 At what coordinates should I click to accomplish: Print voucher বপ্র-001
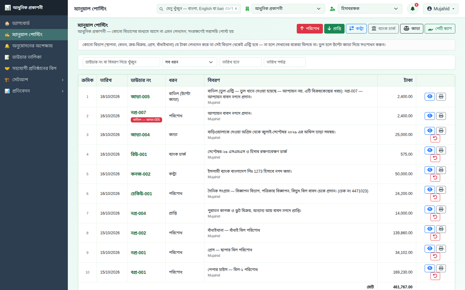point(441,268)
